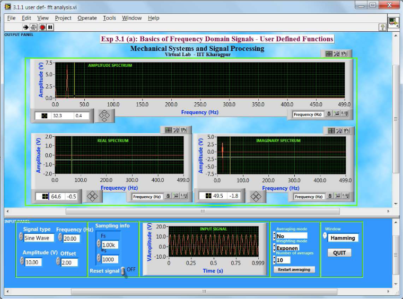Open the File menu
Screen dimensions: 403x299
[x=11, y=18]
